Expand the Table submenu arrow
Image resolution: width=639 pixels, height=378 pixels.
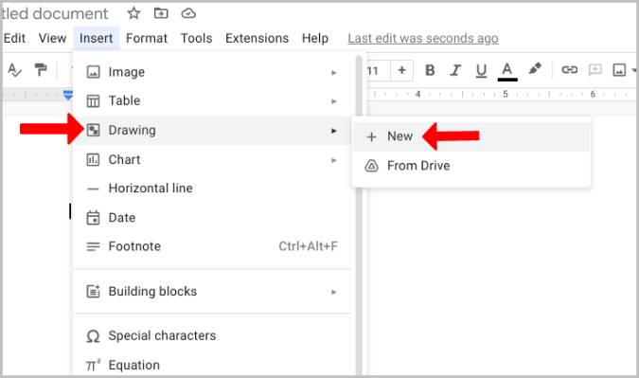click(x=334, y=101)
